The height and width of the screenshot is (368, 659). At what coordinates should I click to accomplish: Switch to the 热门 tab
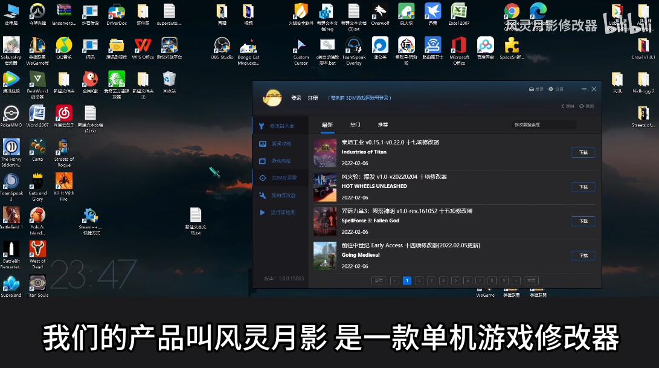pyautogui.click(x=355, y=124)
